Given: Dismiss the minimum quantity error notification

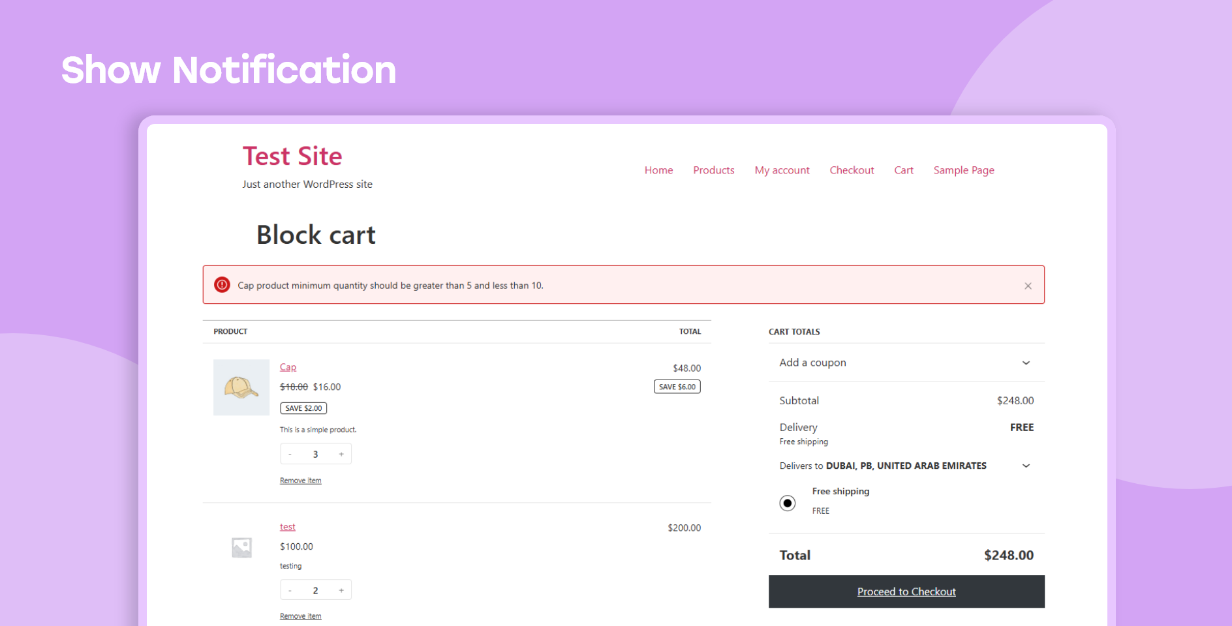Looking at the screenshot, I should point(1028,285).
